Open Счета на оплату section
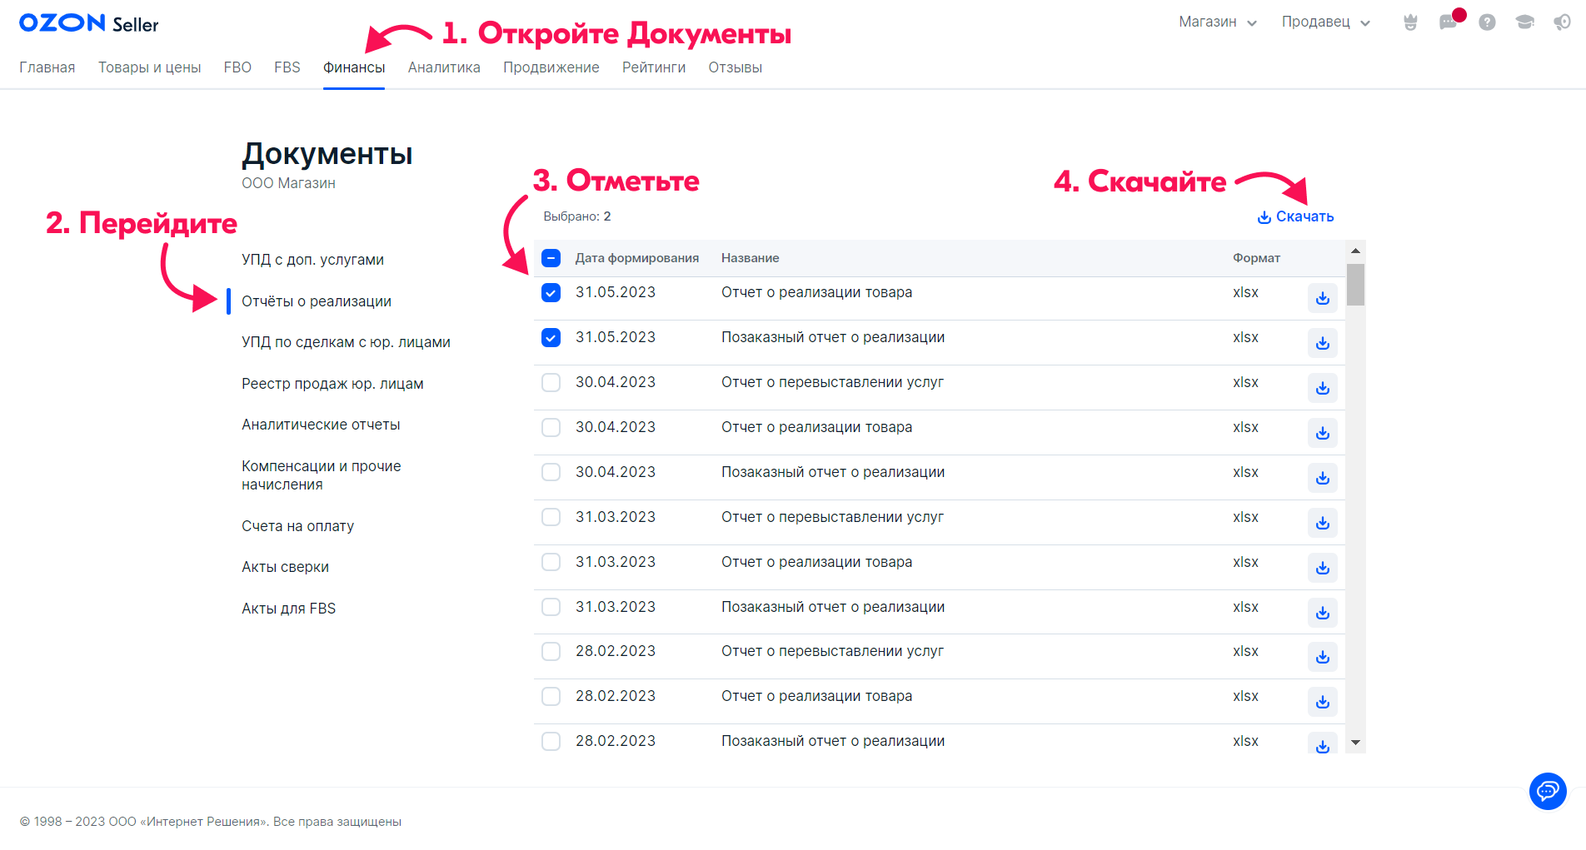The height and width of the screenshot is (850, 1586). [297, 526]
